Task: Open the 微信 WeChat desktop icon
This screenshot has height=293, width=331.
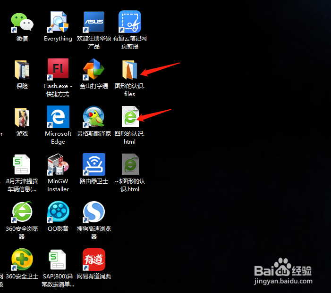Action: coord(22,22)
